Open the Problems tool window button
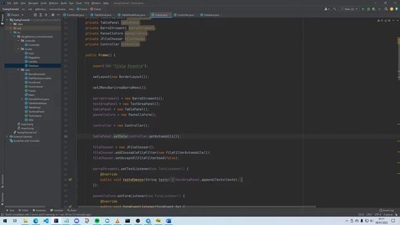Screen dimensions: 400x225 point(39,210)
